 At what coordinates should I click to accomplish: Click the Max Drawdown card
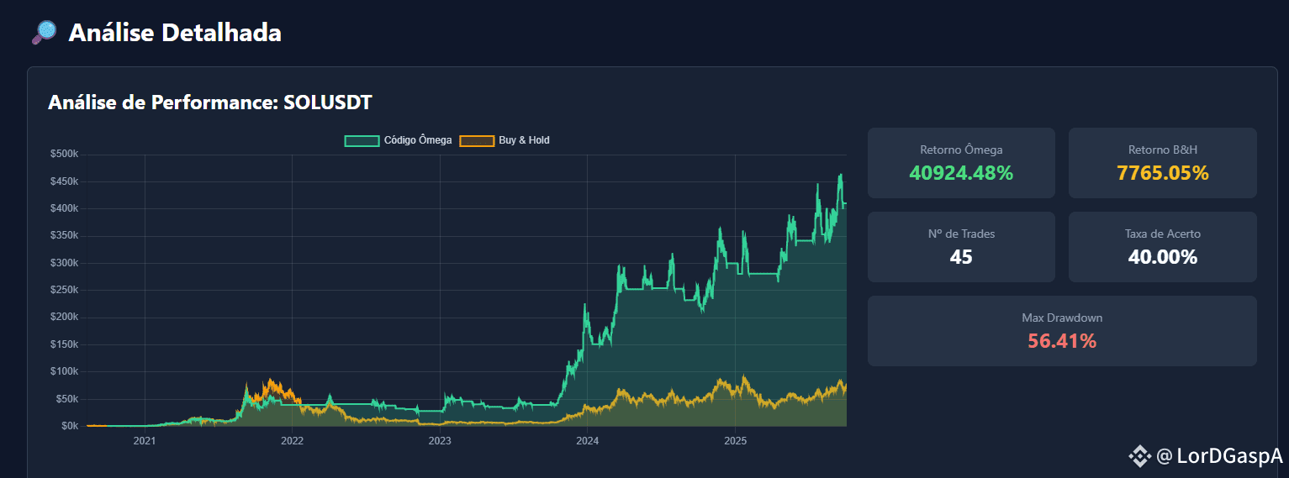[x=1062, y=331]
